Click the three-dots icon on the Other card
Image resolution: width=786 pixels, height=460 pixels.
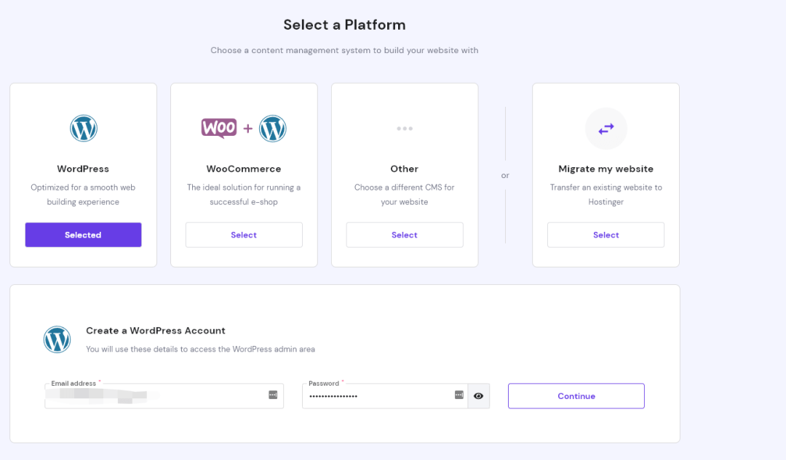tap(405, 129)
